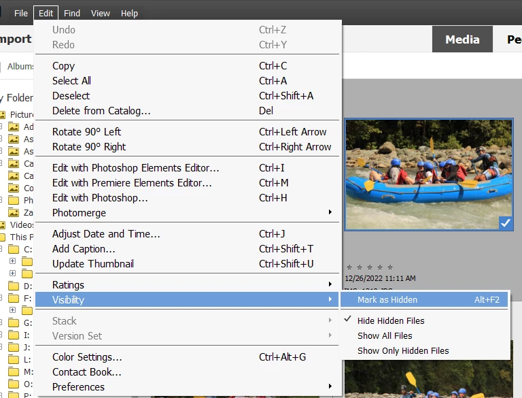Choose Update Thumbnail

(x=188, y=264)
